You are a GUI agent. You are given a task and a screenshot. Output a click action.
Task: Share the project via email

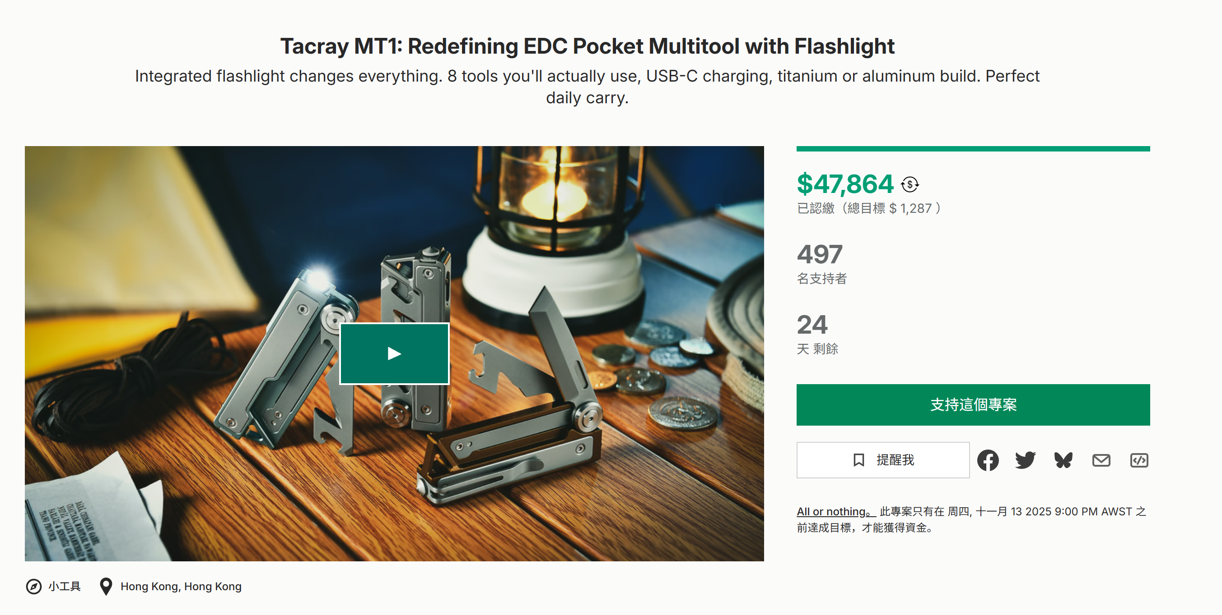[1101, 460]
